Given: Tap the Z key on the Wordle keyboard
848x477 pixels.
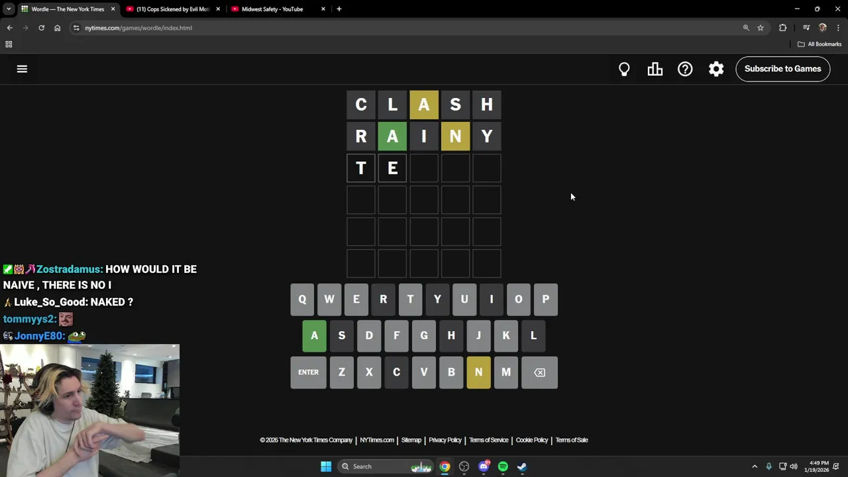Looking at the screenshot, I should 342,372.
